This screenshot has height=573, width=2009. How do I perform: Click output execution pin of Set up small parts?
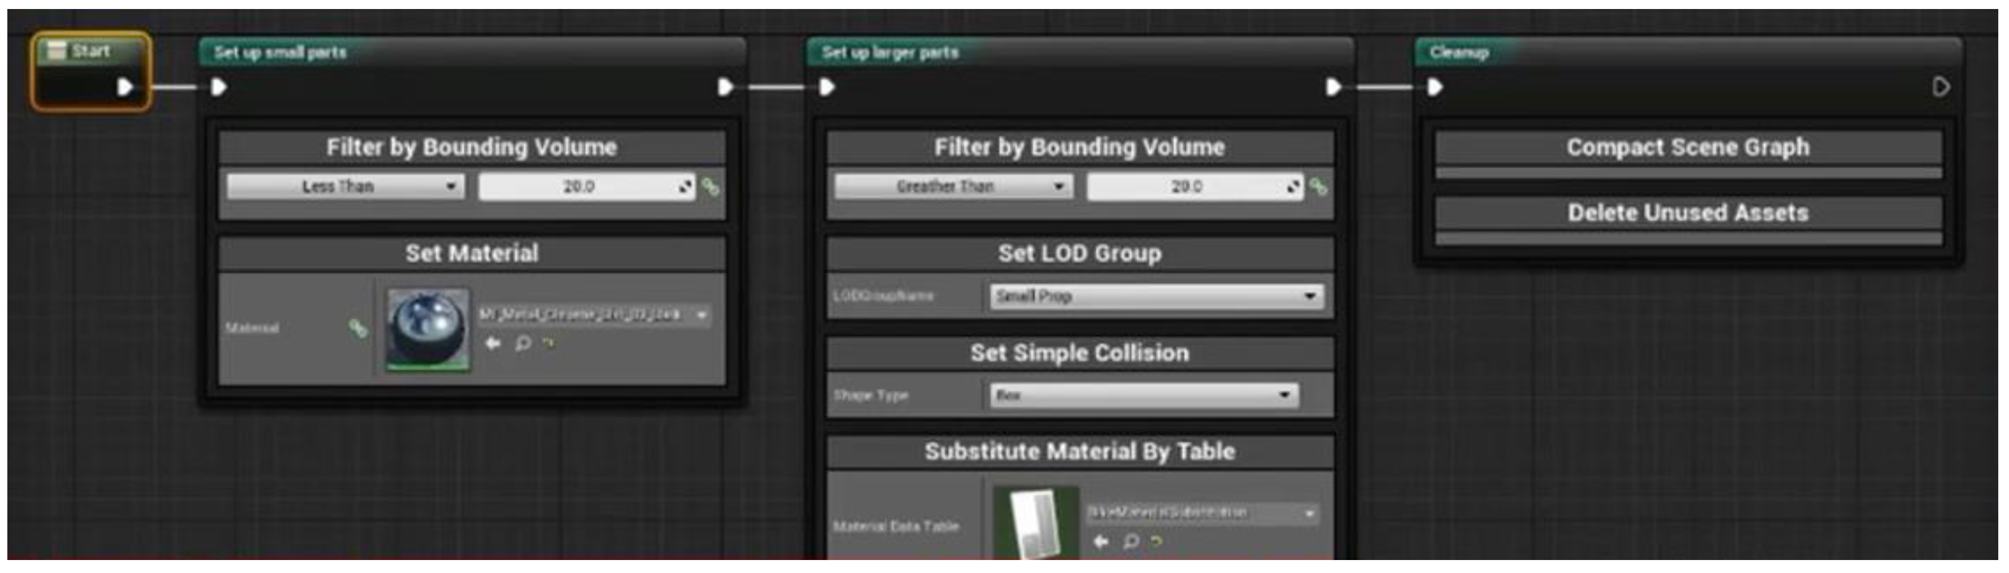coord(725,86)
